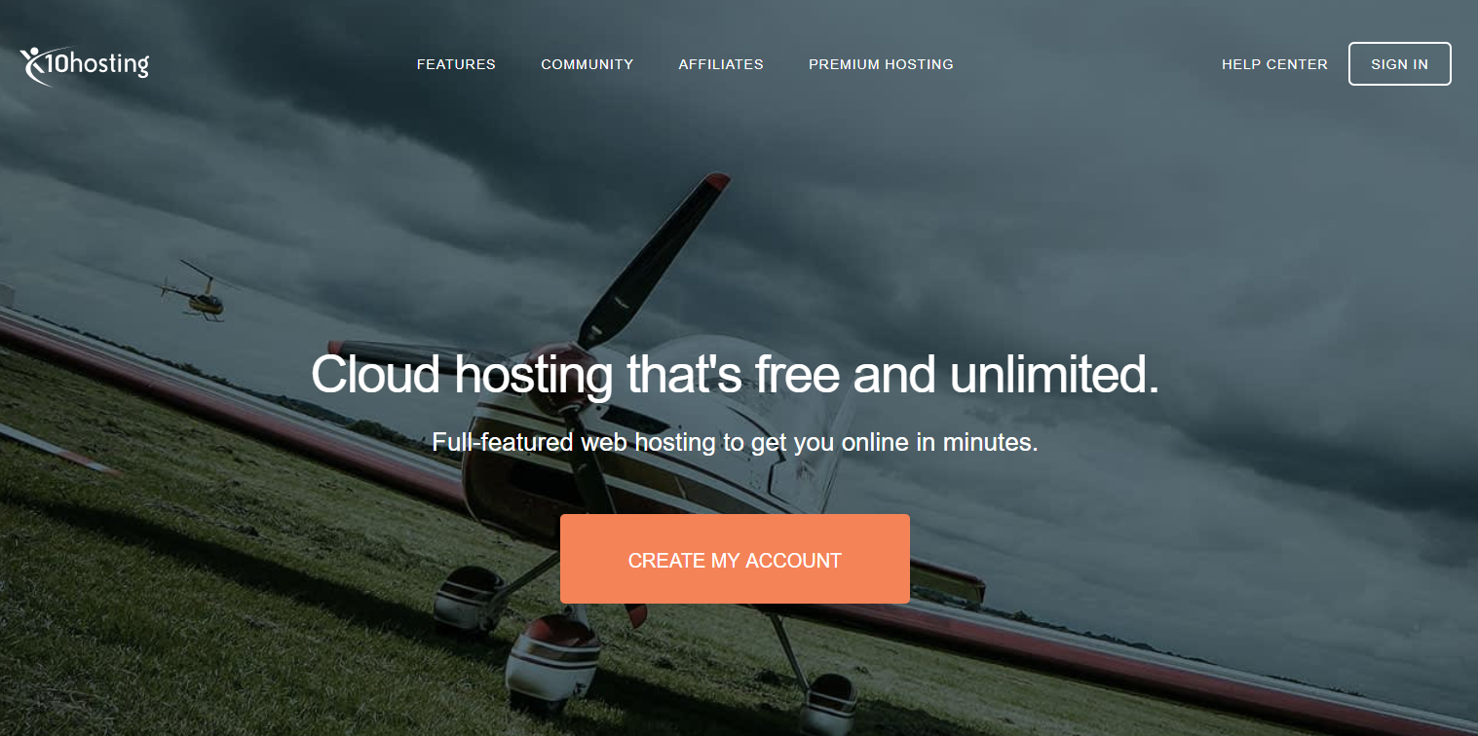Click the airplane propeller's red spinner hub

560,362
